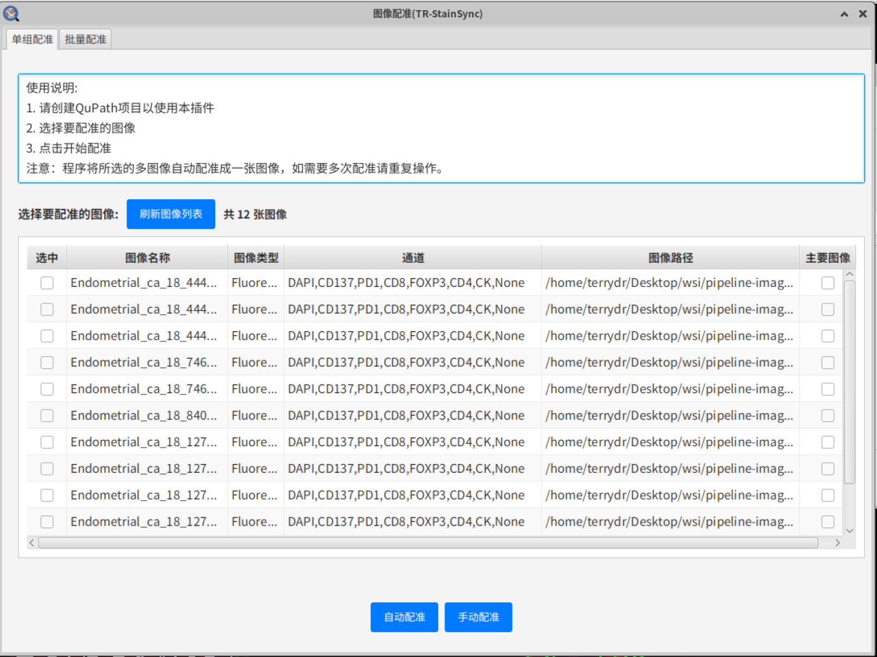Image resolution: width=877 pixels, height=657 pixels.
Task: Close the 图像配准 window
Action: (x=863, y=14)
